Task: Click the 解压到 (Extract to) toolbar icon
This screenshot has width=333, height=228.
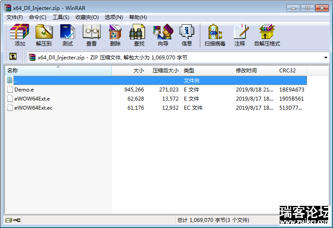Action: point(44,31)
